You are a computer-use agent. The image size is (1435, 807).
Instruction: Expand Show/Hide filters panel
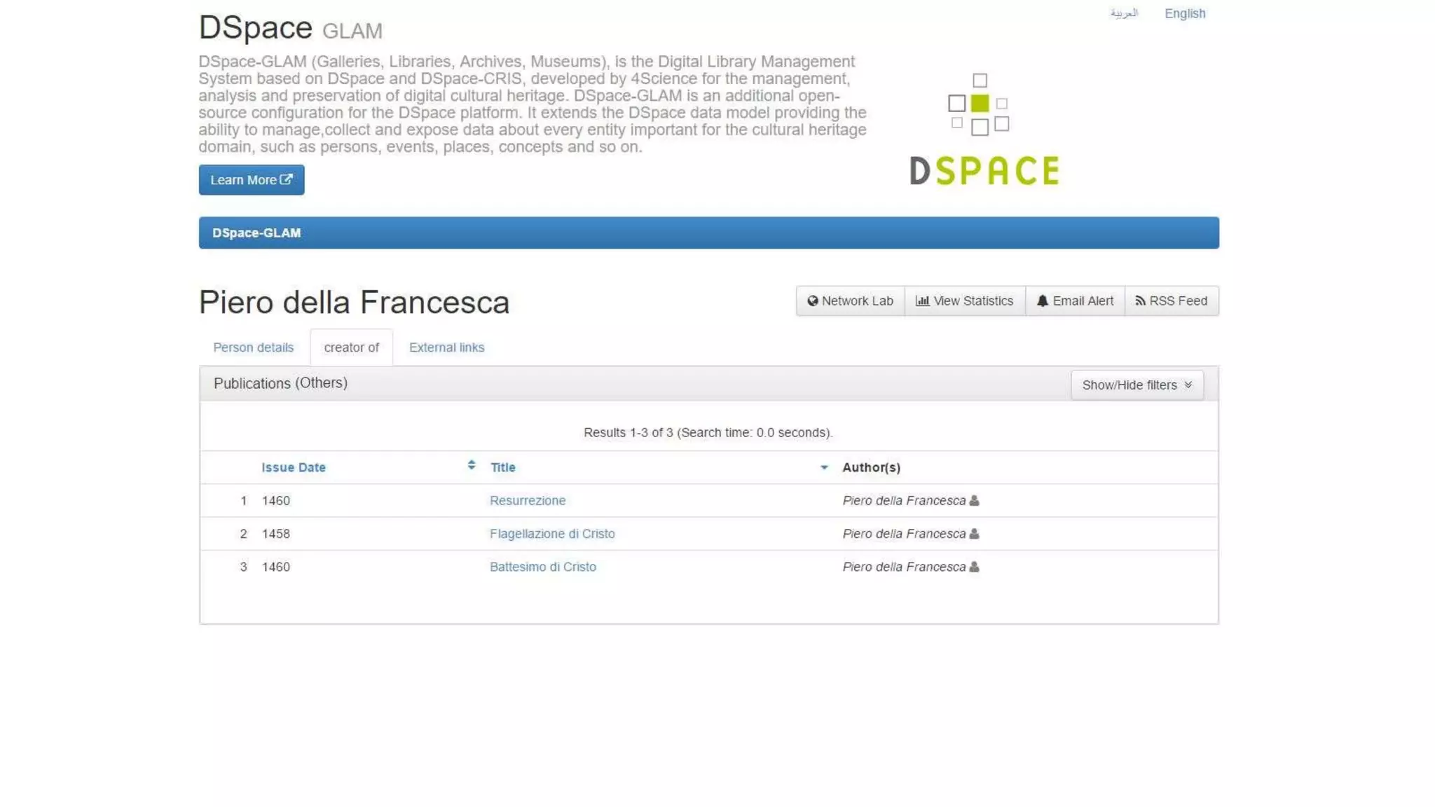(1137, 385)
